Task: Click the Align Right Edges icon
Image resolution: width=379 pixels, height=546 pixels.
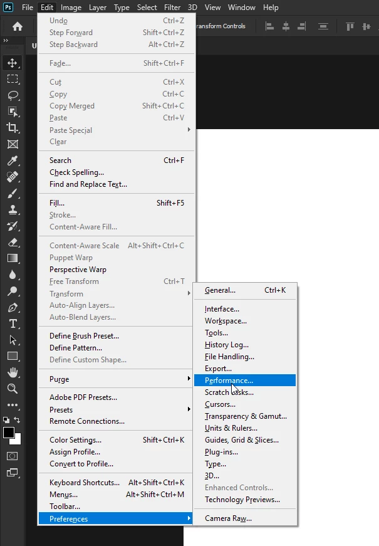Action: [302, 26]
